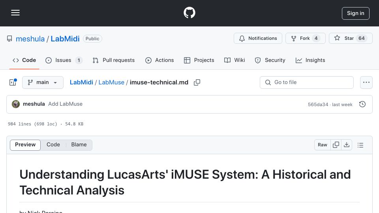This screenshot has height=213, width=379.
Task: Open the Pull requests tab
Action: [x=114, y=60]
